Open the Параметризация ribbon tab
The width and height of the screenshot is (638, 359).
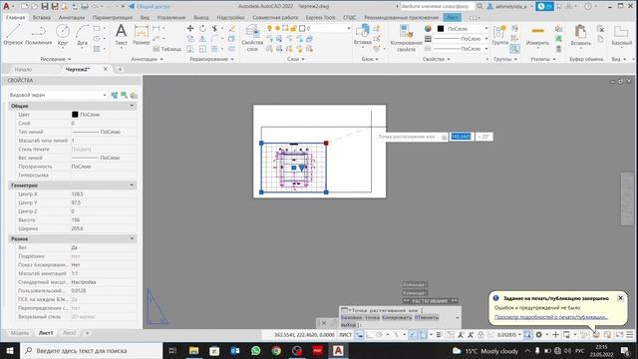click(x=113, y=18)
